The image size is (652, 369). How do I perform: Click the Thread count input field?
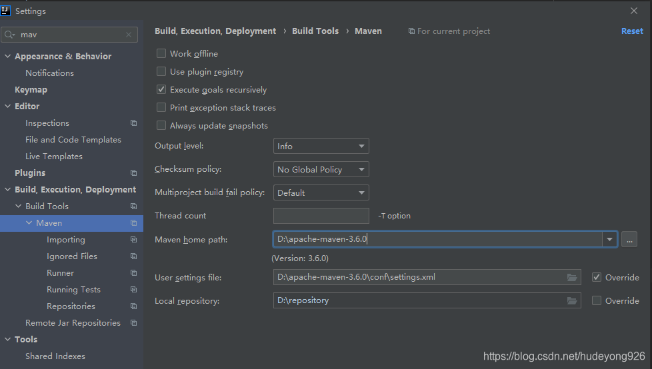[x=321, y=216]
